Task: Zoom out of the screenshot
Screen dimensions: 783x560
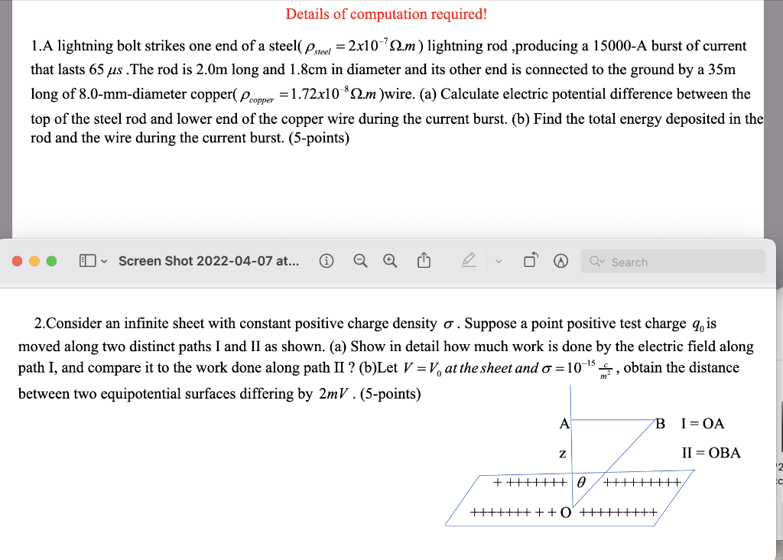Action: 360,261
